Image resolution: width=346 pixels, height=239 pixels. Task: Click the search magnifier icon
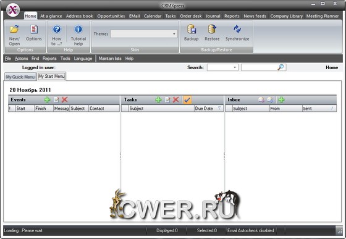pos(281,67)
